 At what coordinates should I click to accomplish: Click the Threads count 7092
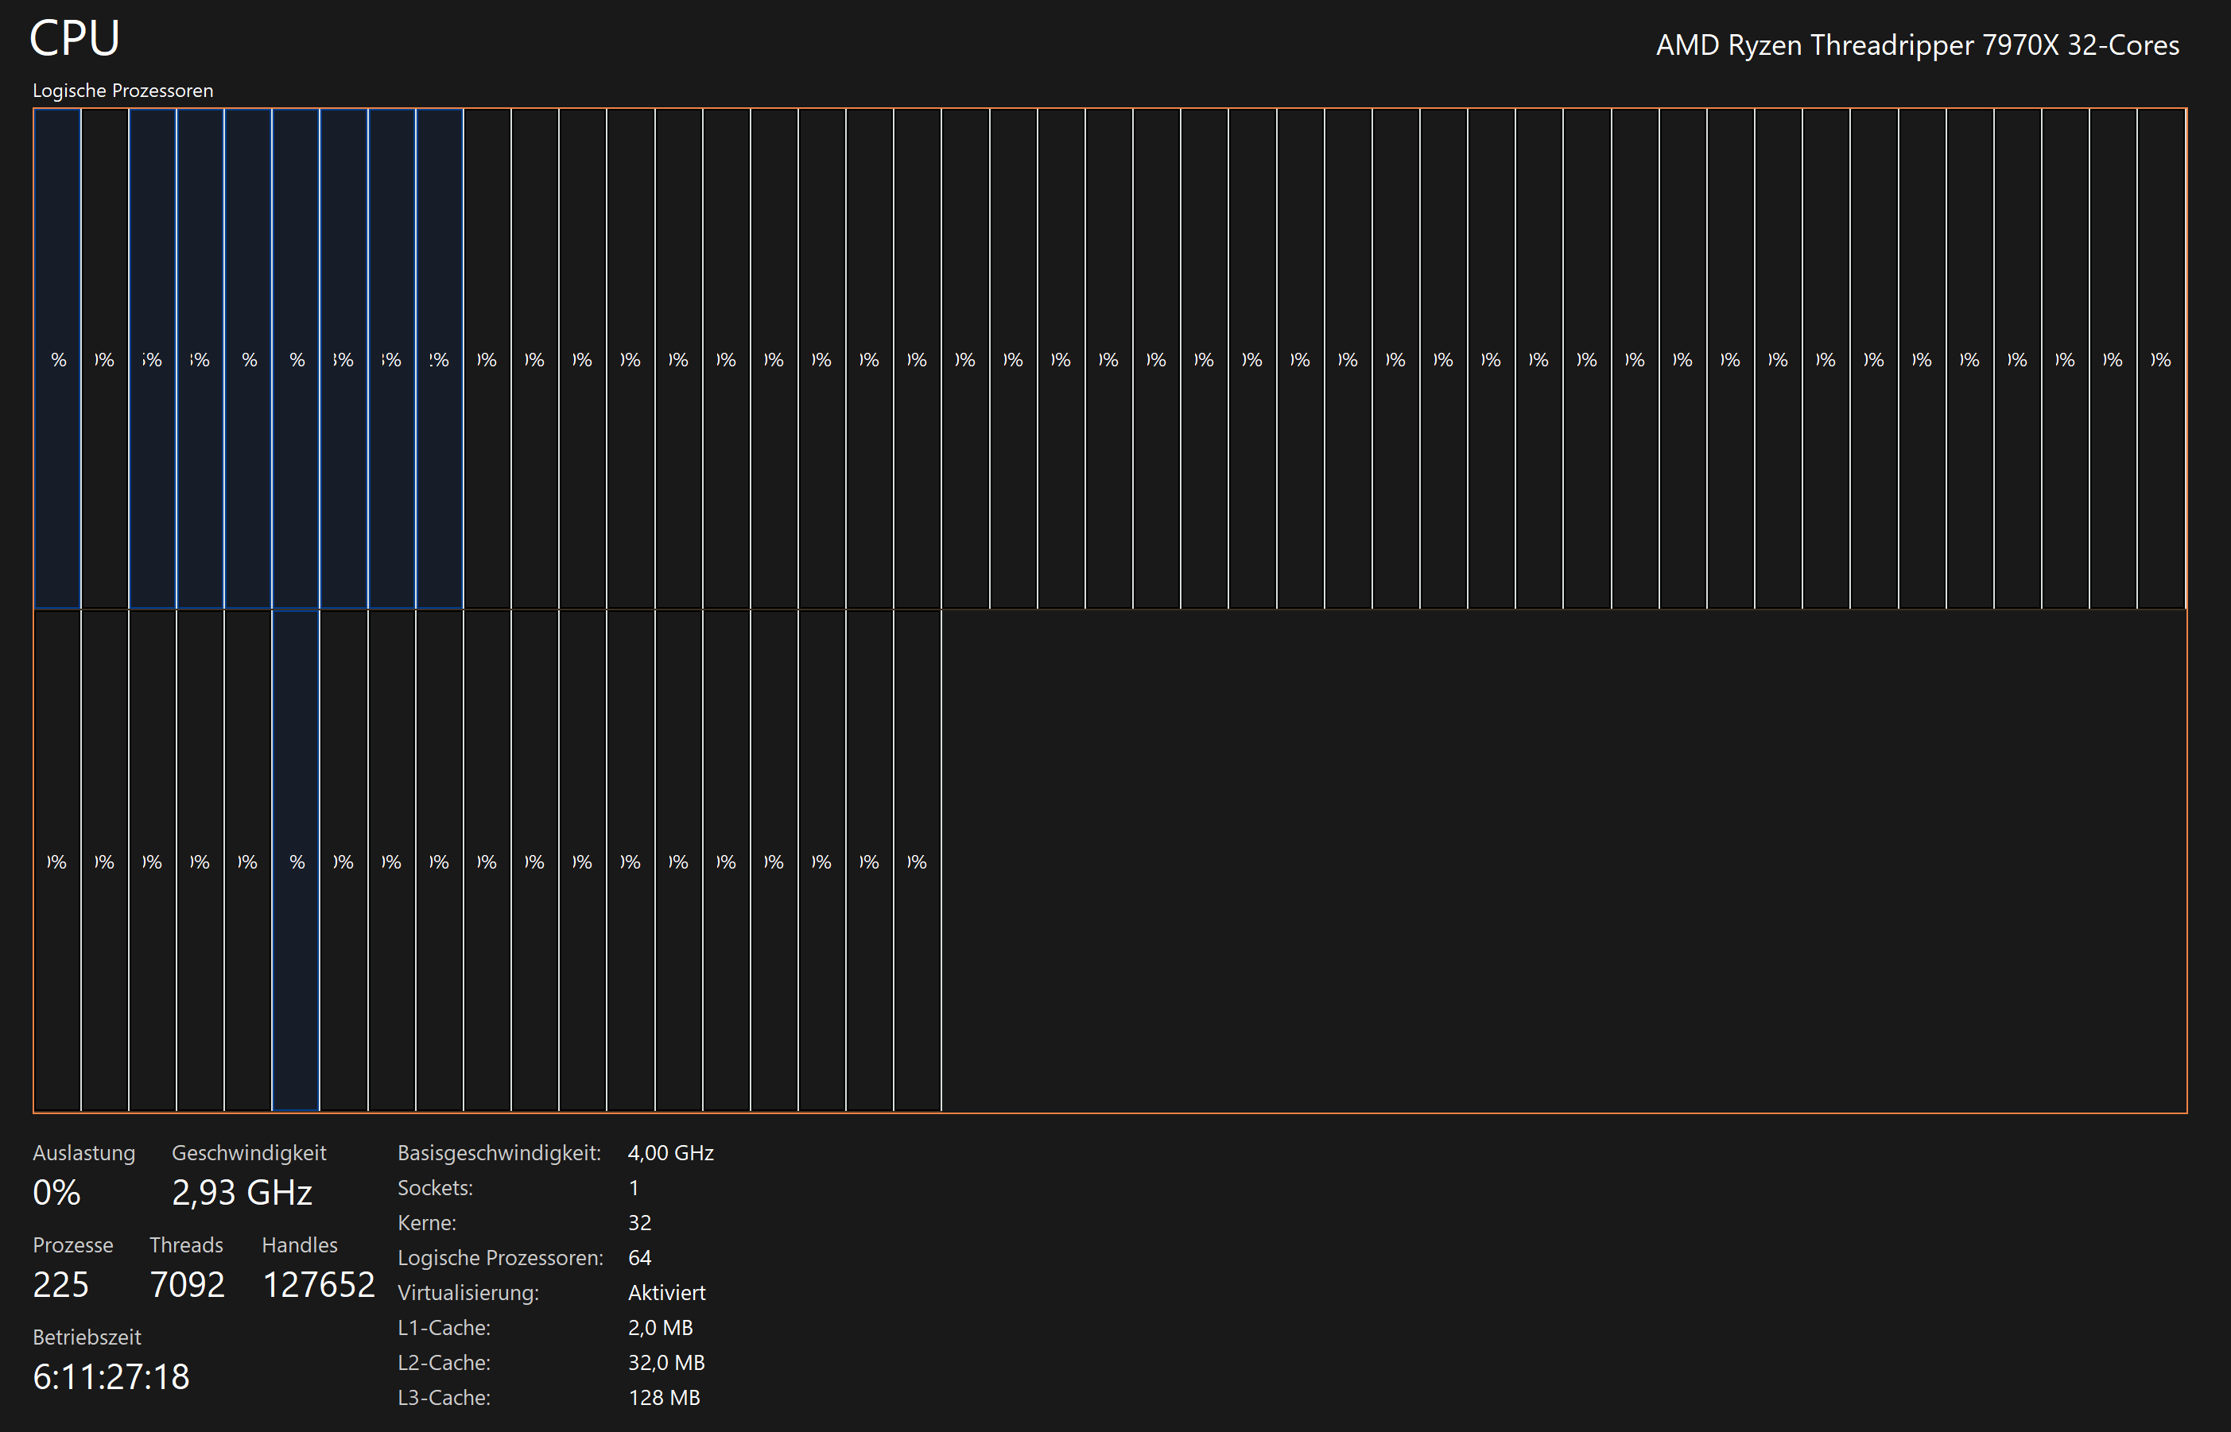click(x=187, y=1285)
